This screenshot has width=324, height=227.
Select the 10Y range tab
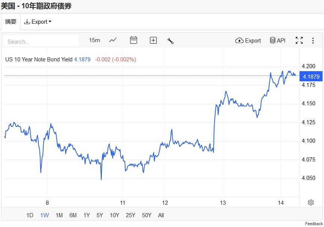coord(114,215)
